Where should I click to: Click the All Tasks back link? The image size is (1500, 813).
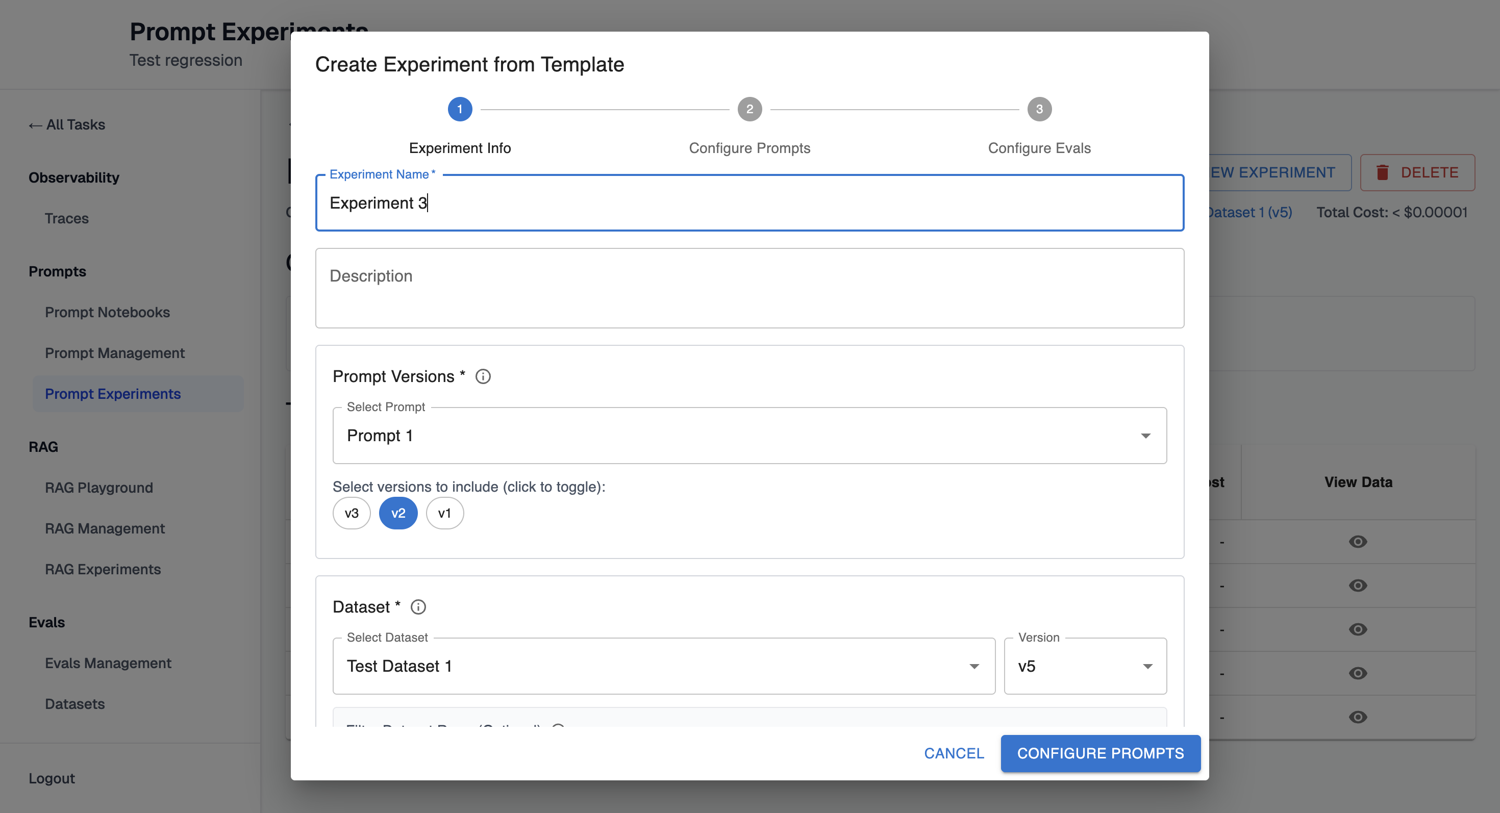point(67,124)
